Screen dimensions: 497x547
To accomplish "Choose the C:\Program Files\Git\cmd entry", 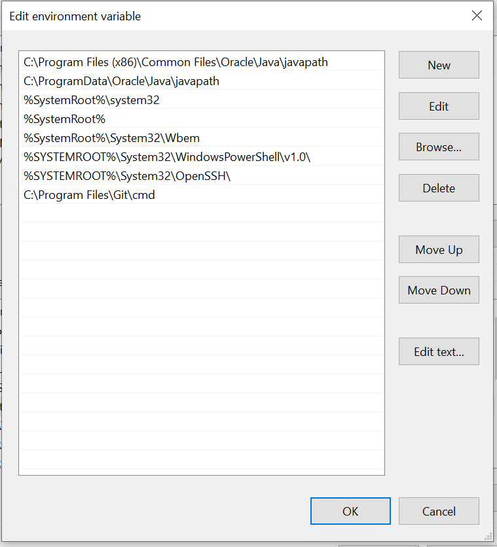I will (89, 195).
